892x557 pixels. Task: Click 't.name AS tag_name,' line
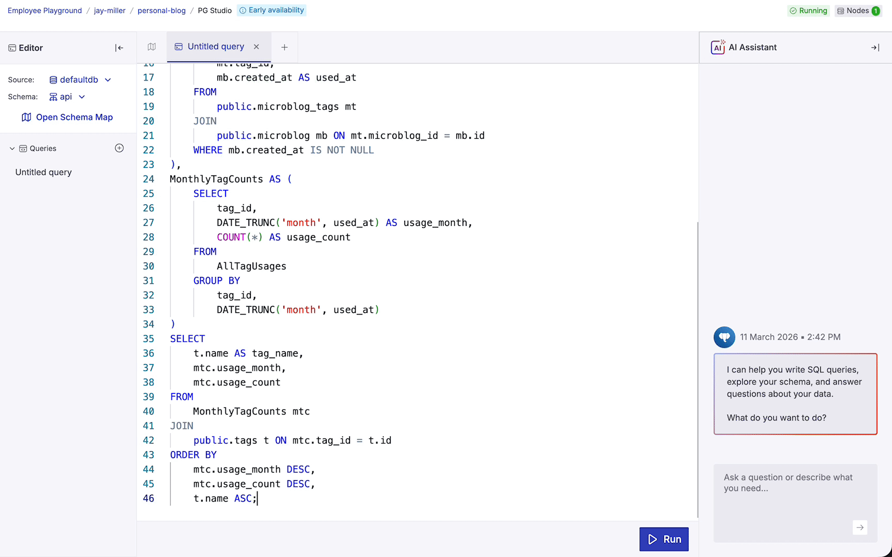click(x=248, y=353)
